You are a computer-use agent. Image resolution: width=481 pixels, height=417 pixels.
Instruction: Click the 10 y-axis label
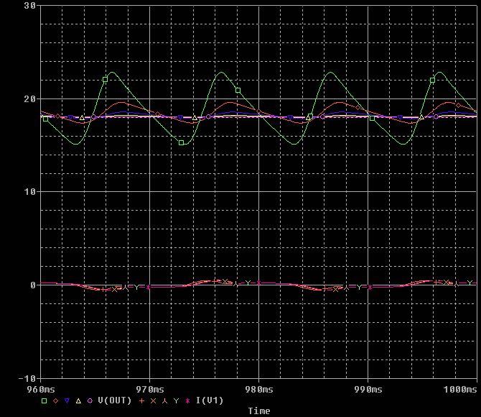[x=29, y=192]
